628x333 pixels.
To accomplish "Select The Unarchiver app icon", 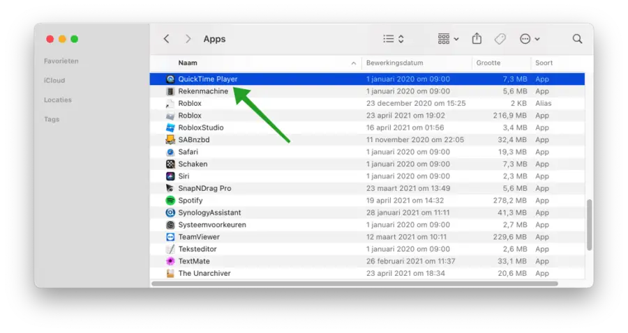I will tap(170, 273).
